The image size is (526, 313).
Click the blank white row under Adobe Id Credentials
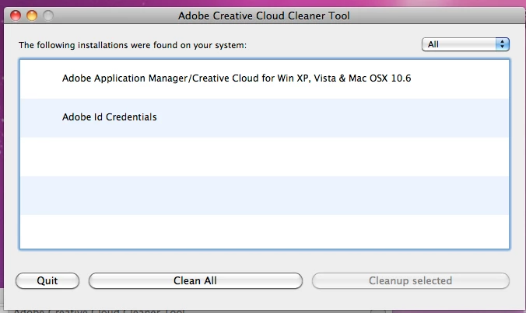(x=265, y=157)
